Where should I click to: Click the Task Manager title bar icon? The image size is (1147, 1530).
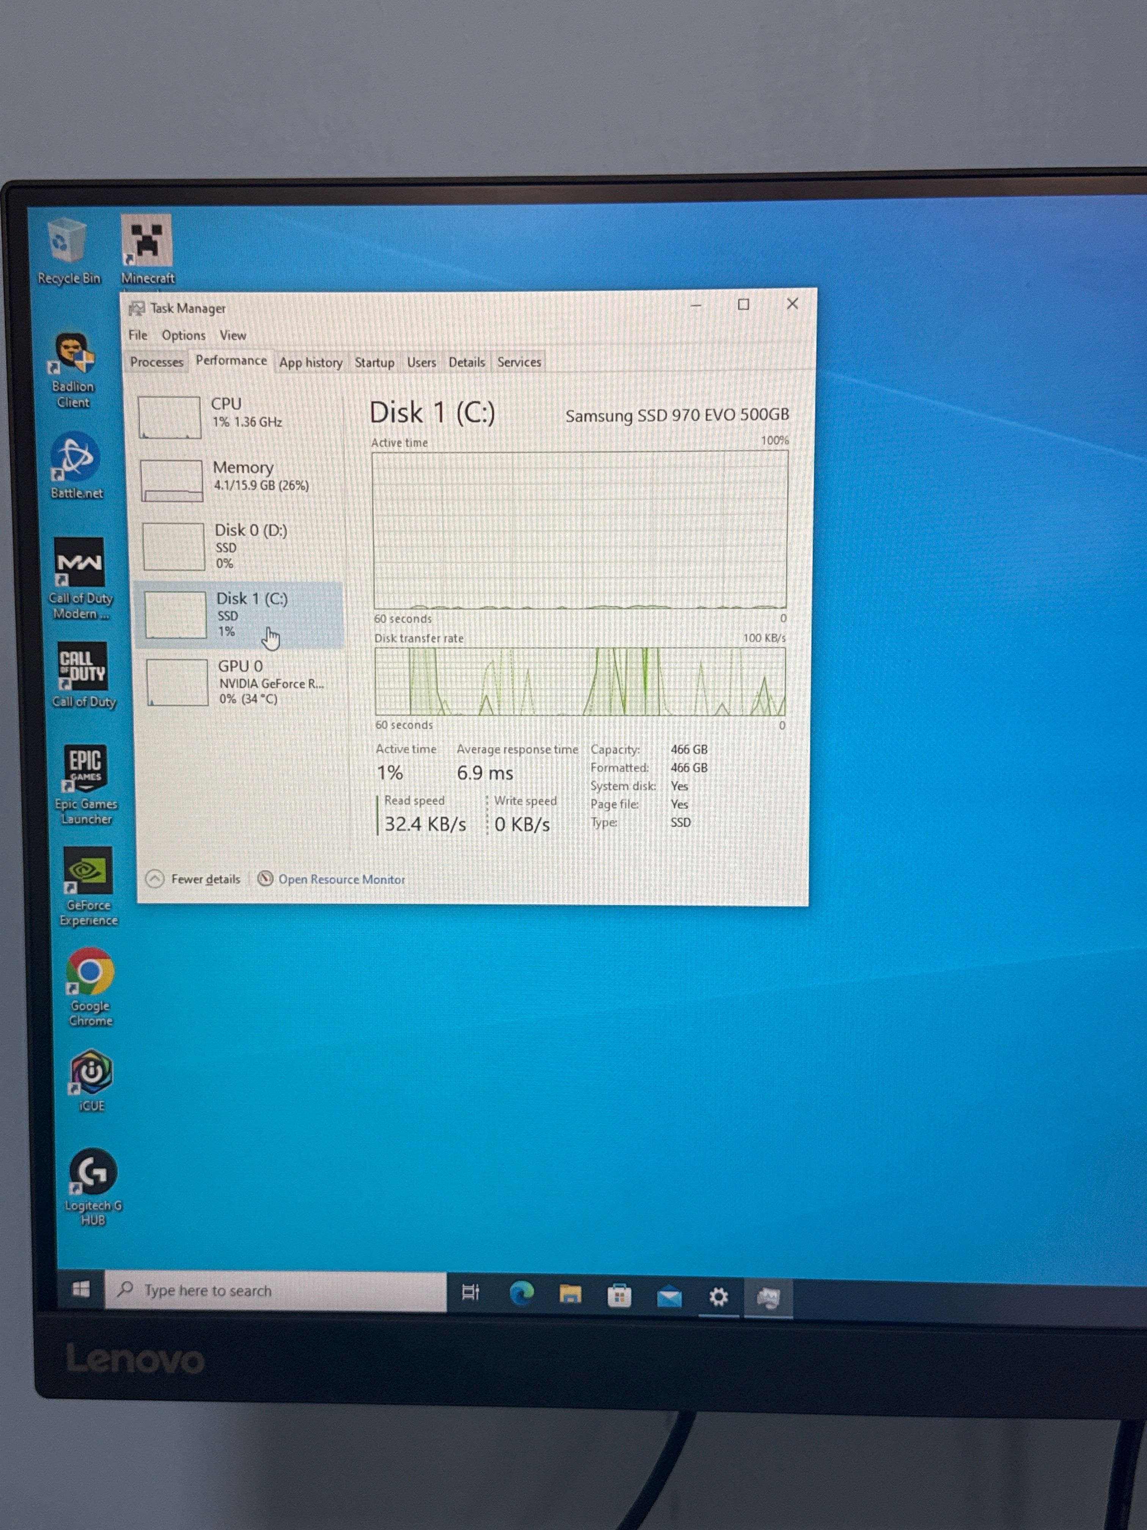tap(137, 309)
